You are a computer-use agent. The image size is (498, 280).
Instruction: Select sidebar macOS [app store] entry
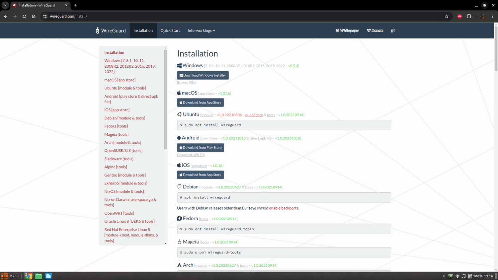click(120, 80)
